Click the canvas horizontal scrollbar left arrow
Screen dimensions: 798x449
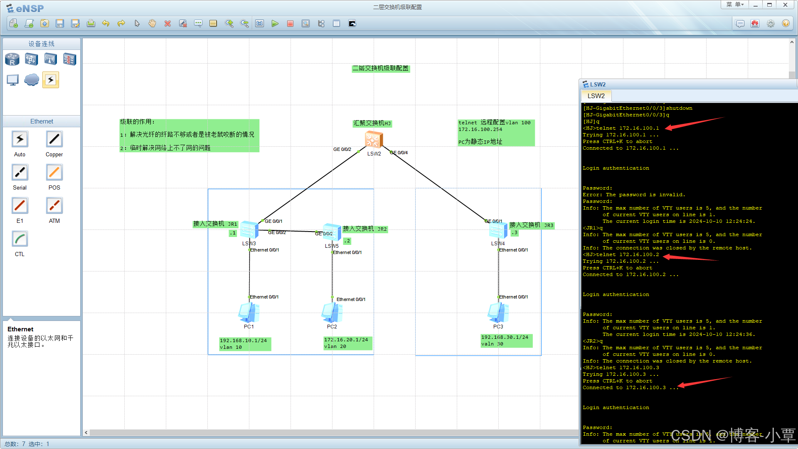tap(86, 432)
